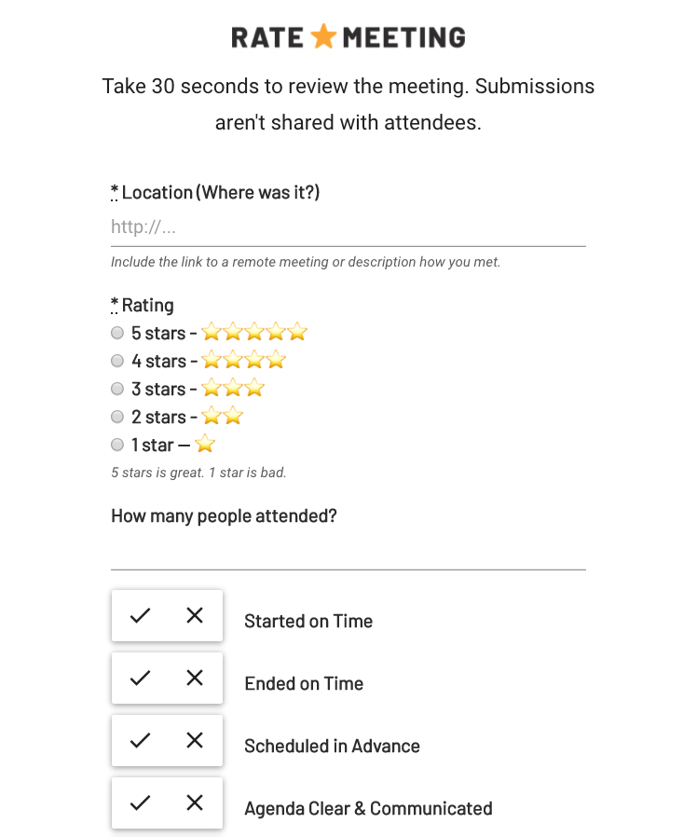697x837 pixels.
Task: Click the checkmark for Scheduled in Advance
Action: point(140,740)
